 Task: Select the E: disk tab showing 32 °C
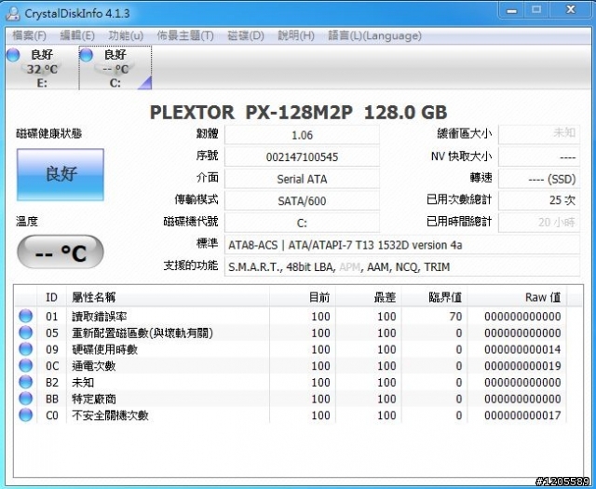click(41, 68)
